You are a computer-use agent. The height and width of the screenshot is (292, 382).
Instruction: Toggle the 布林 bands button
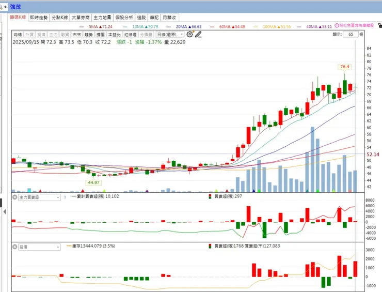coord(77,35)
